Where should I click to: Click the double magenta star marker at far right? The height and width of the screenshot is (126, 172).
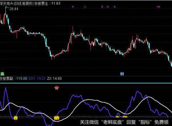(159, 7)
